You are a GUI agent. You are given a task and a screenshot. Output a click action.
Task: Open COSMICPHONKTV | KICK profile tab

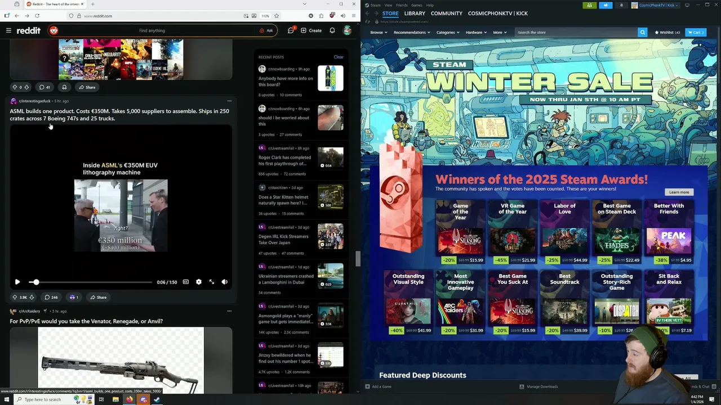coord(498,13)
